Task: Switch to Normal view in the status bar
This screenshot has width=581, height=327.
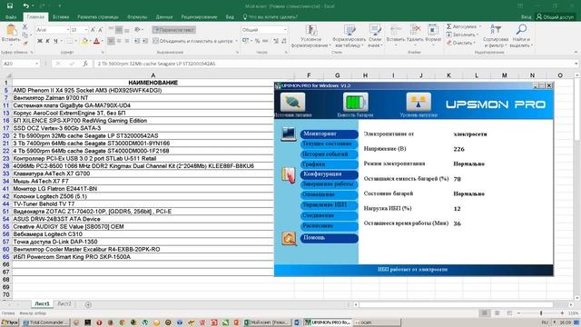Action: tap(484, 313)
